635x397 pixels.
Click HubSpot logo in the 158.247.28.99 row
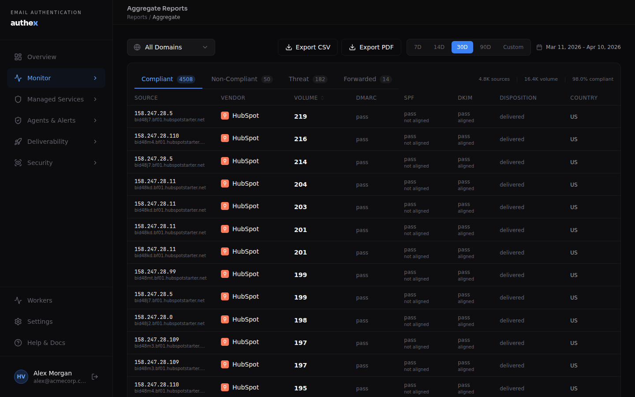coord(225,274)
